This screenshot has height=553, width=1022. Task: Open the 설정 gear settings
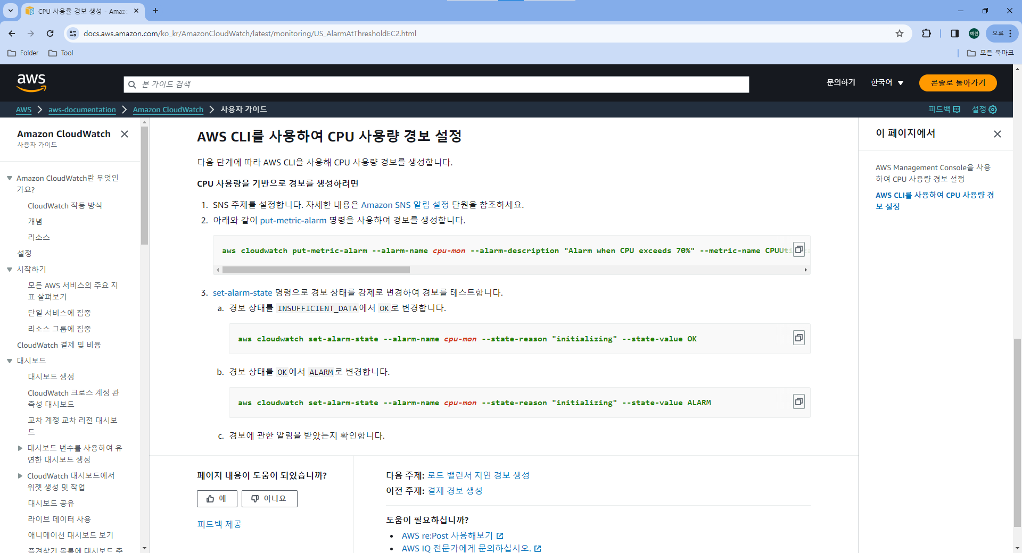click(x=984, y=109)
